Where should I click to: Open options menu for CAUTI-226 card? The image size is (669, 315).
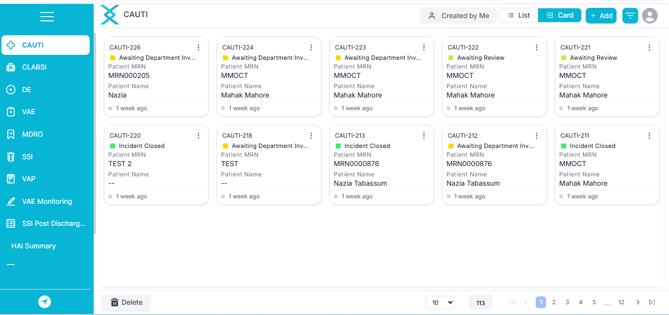(x=198, y=48)
